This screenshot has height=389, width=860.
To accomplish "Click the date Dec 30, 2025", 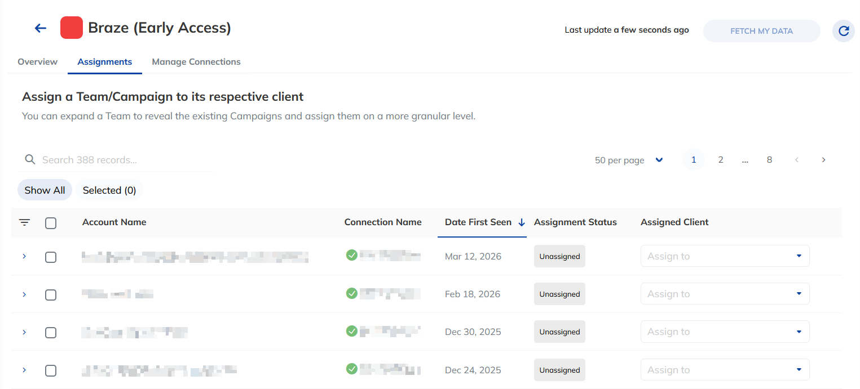I will (473, 332).
